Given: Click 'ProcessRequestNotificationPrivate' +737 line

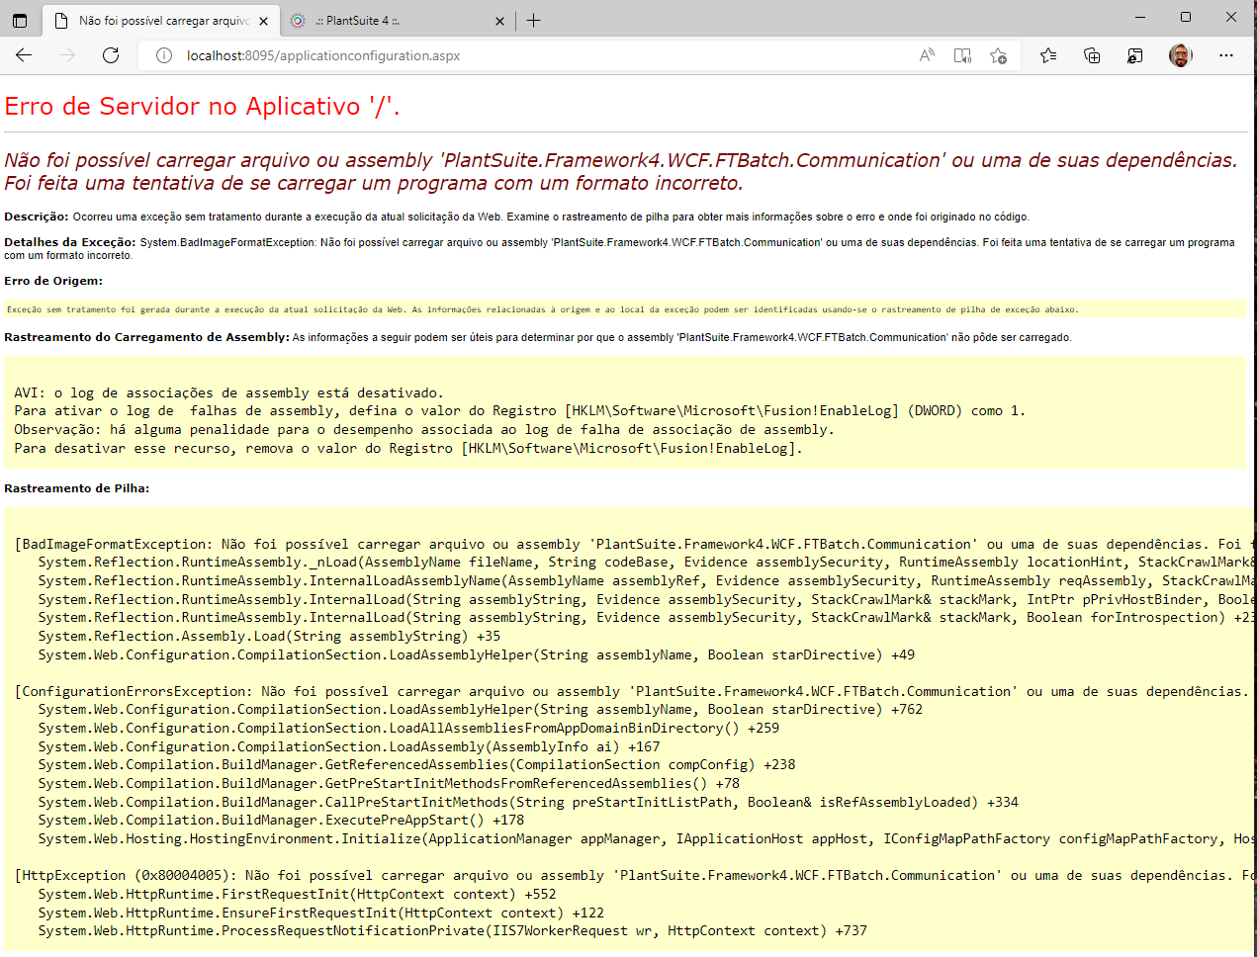Looking at the screenshot, I should tap(452, 930).
